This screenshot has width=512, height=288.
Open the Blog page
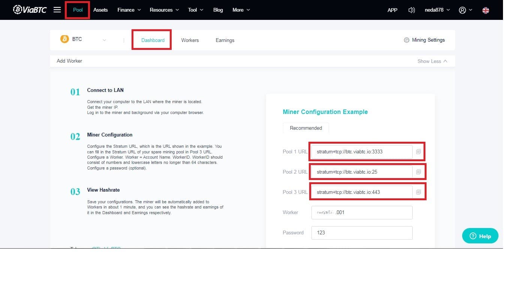tap(218, 10)
